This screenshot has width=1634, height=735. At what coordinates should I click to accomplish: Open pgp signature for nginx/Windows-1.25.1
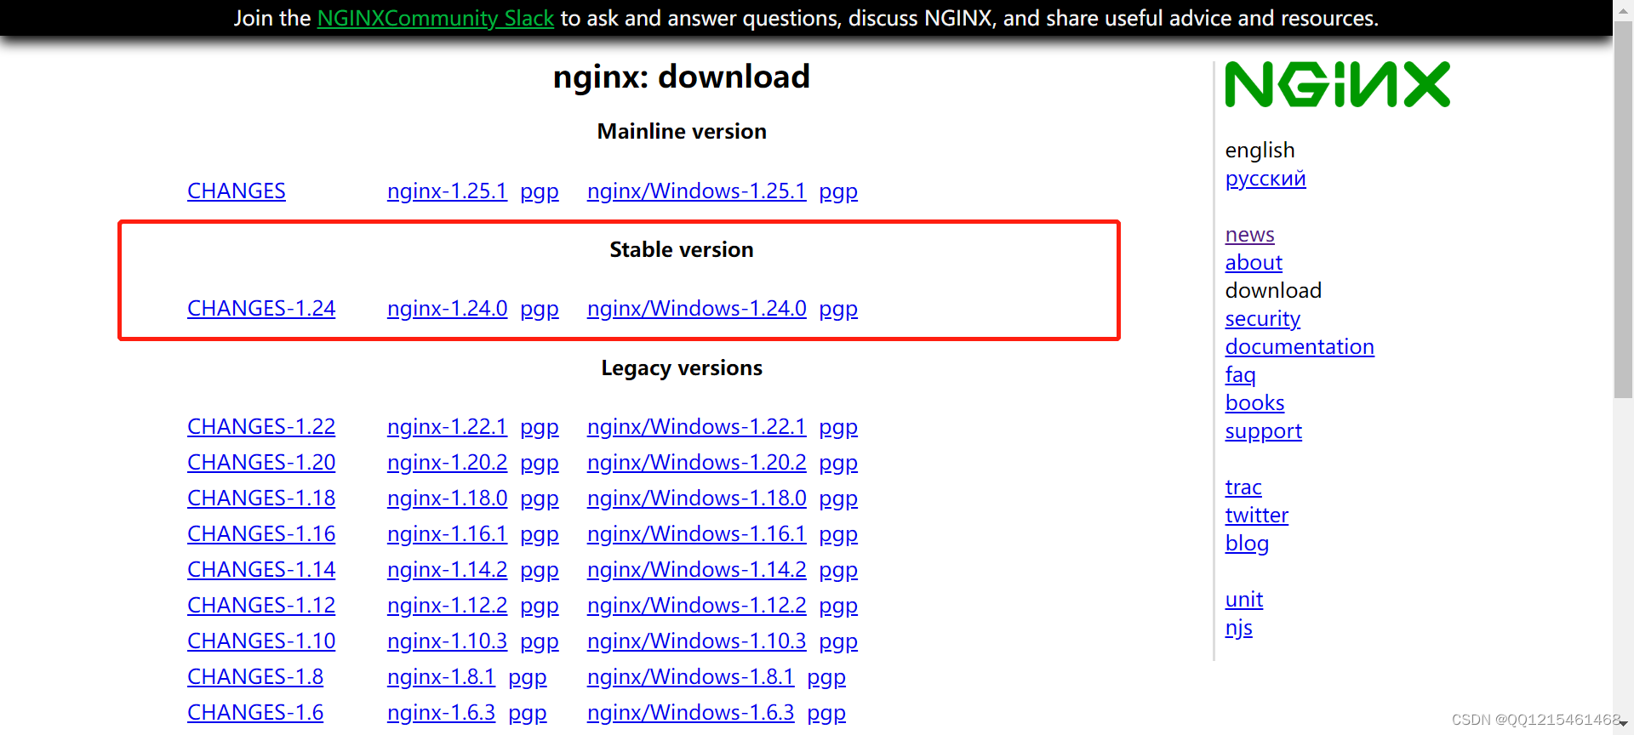click(838, 191)
